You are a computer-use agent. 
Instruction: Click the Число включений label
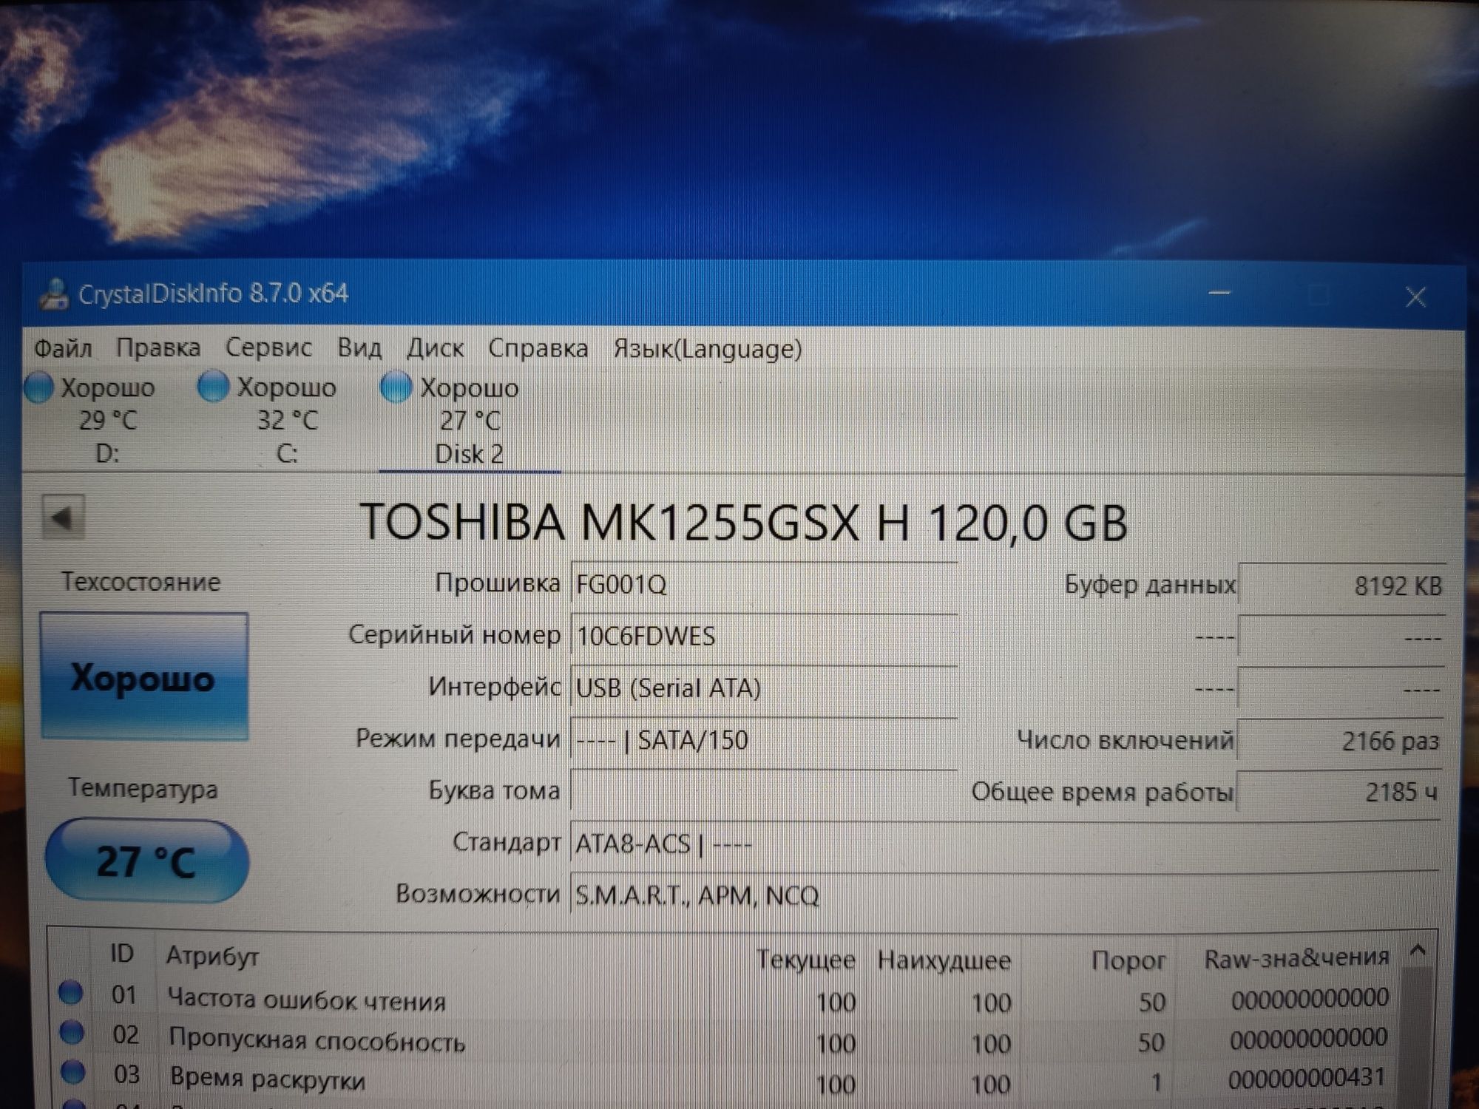pyautogui.click(x=1125, y=740)
